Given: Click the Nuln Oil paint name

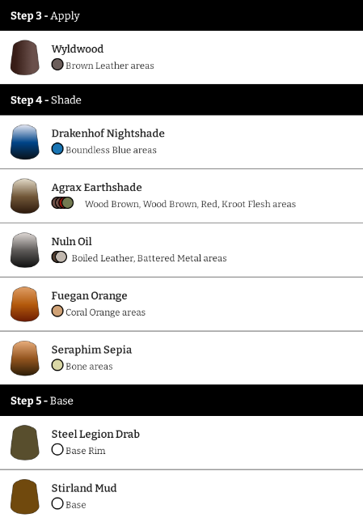Looking at the screenshot, I should [x=71, y=241].
